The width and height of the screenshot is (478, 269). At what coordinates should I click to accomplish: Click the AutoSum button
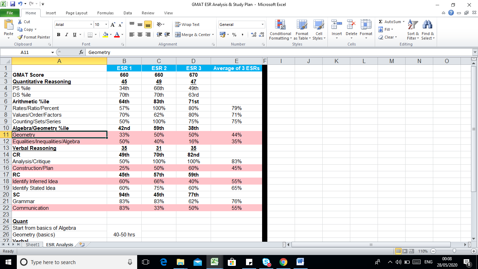(x=389, y=22)
